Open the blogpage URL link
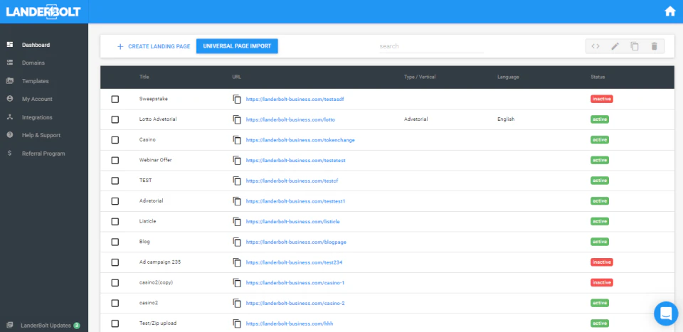This screenshot has height=332, width=683. pos(296,242)
